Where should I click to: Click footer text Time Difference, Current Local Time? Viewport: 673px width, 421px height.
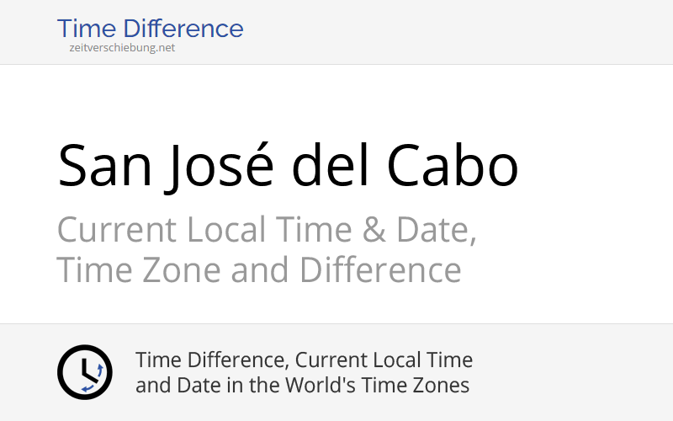click(304, 360)
